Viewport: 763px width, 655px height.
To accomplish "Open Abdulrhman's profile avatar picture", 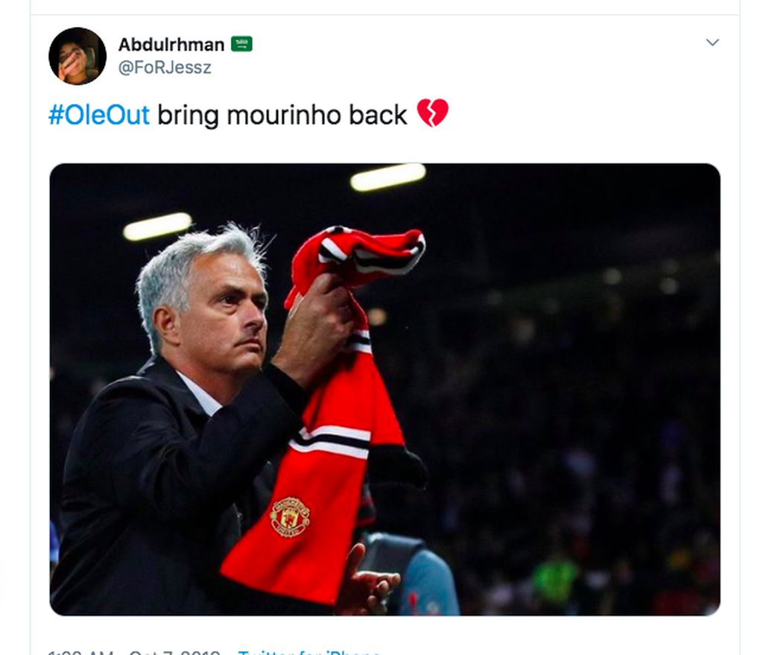I will click(77, 56).
